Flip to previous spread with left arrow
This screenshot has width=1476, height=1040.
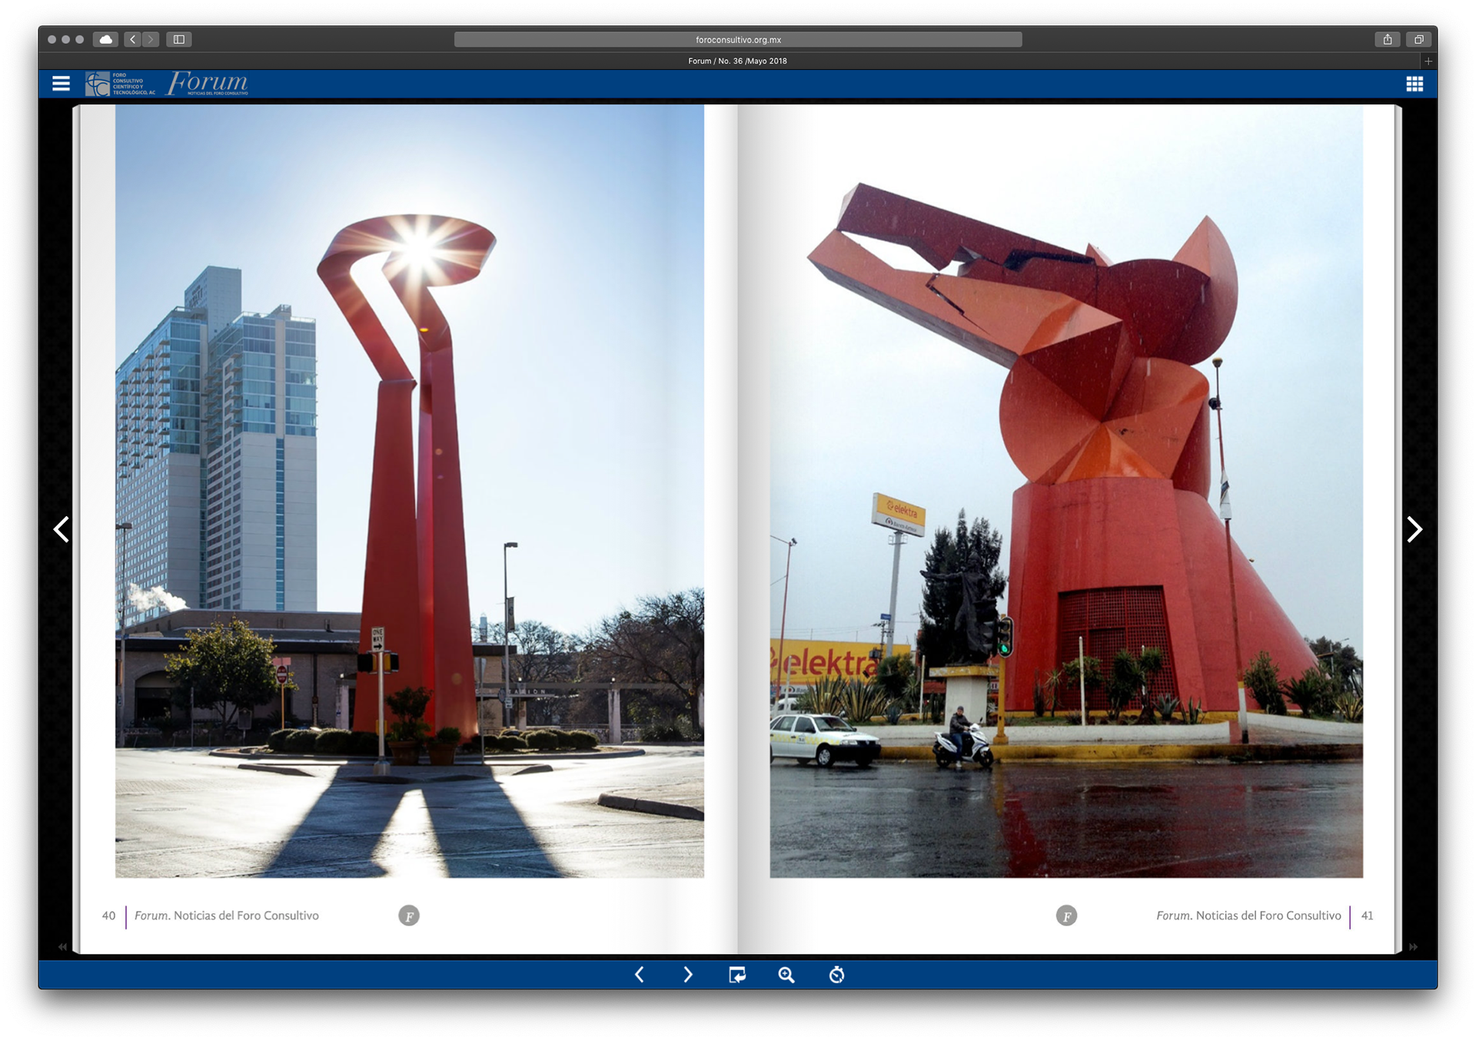pos(61,529)
